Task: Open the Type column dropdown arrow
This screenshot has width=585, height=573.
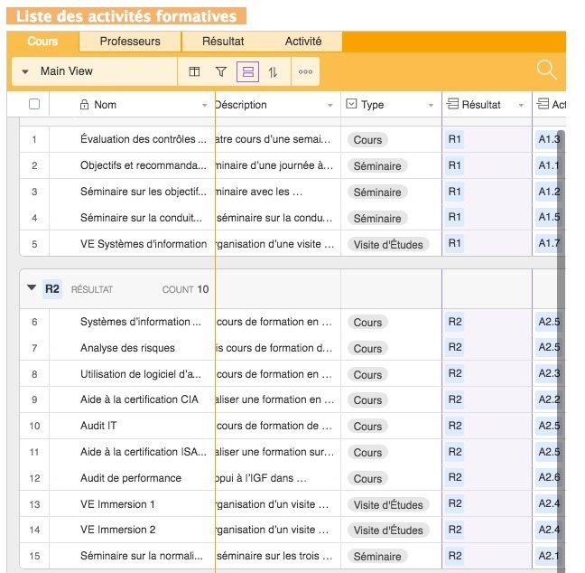Action: (431, 106)
